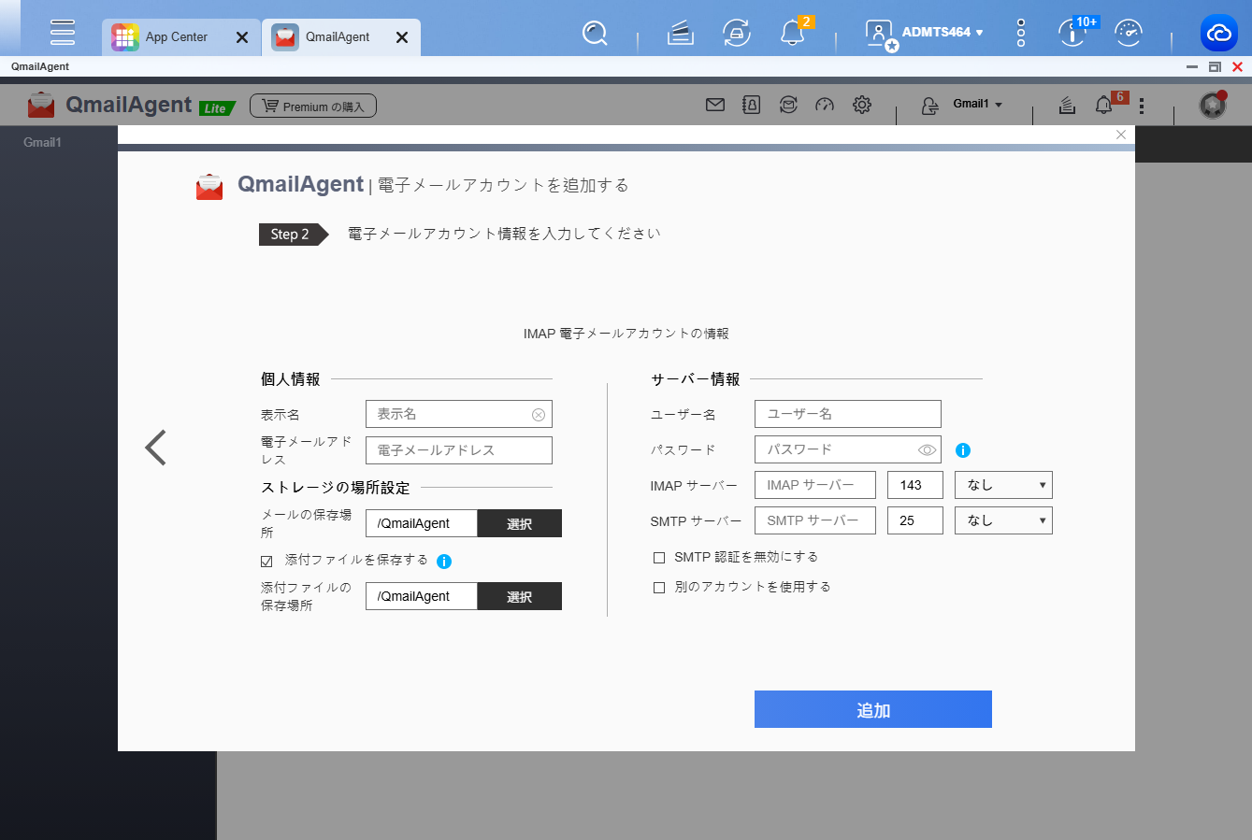Viewport: 1252px width, 840px height.
Task: Open the three-dot more options in top bar
Action: click(x=1021, y=34)
